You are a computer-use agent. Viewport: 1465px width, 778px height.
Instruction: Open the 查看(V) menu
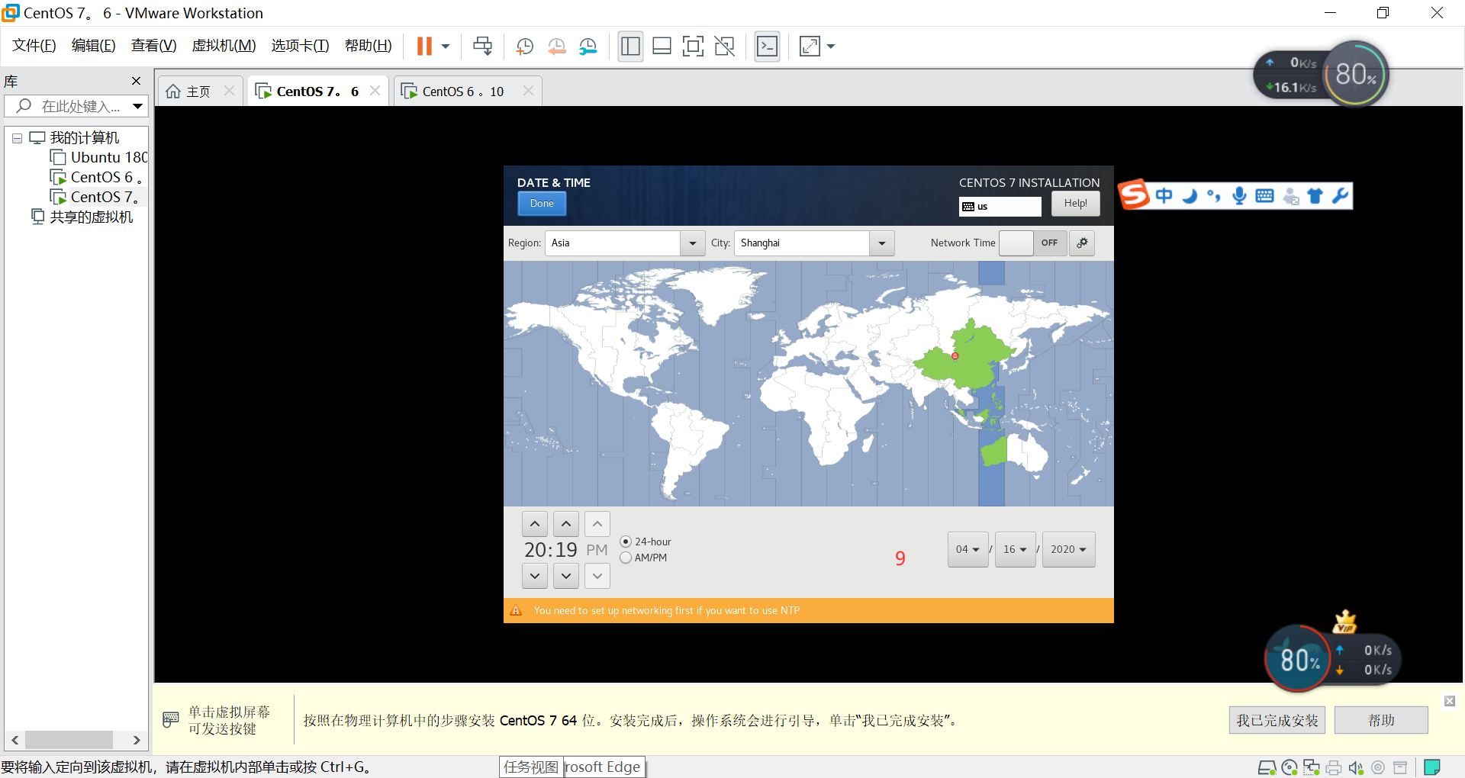[154, 46]
